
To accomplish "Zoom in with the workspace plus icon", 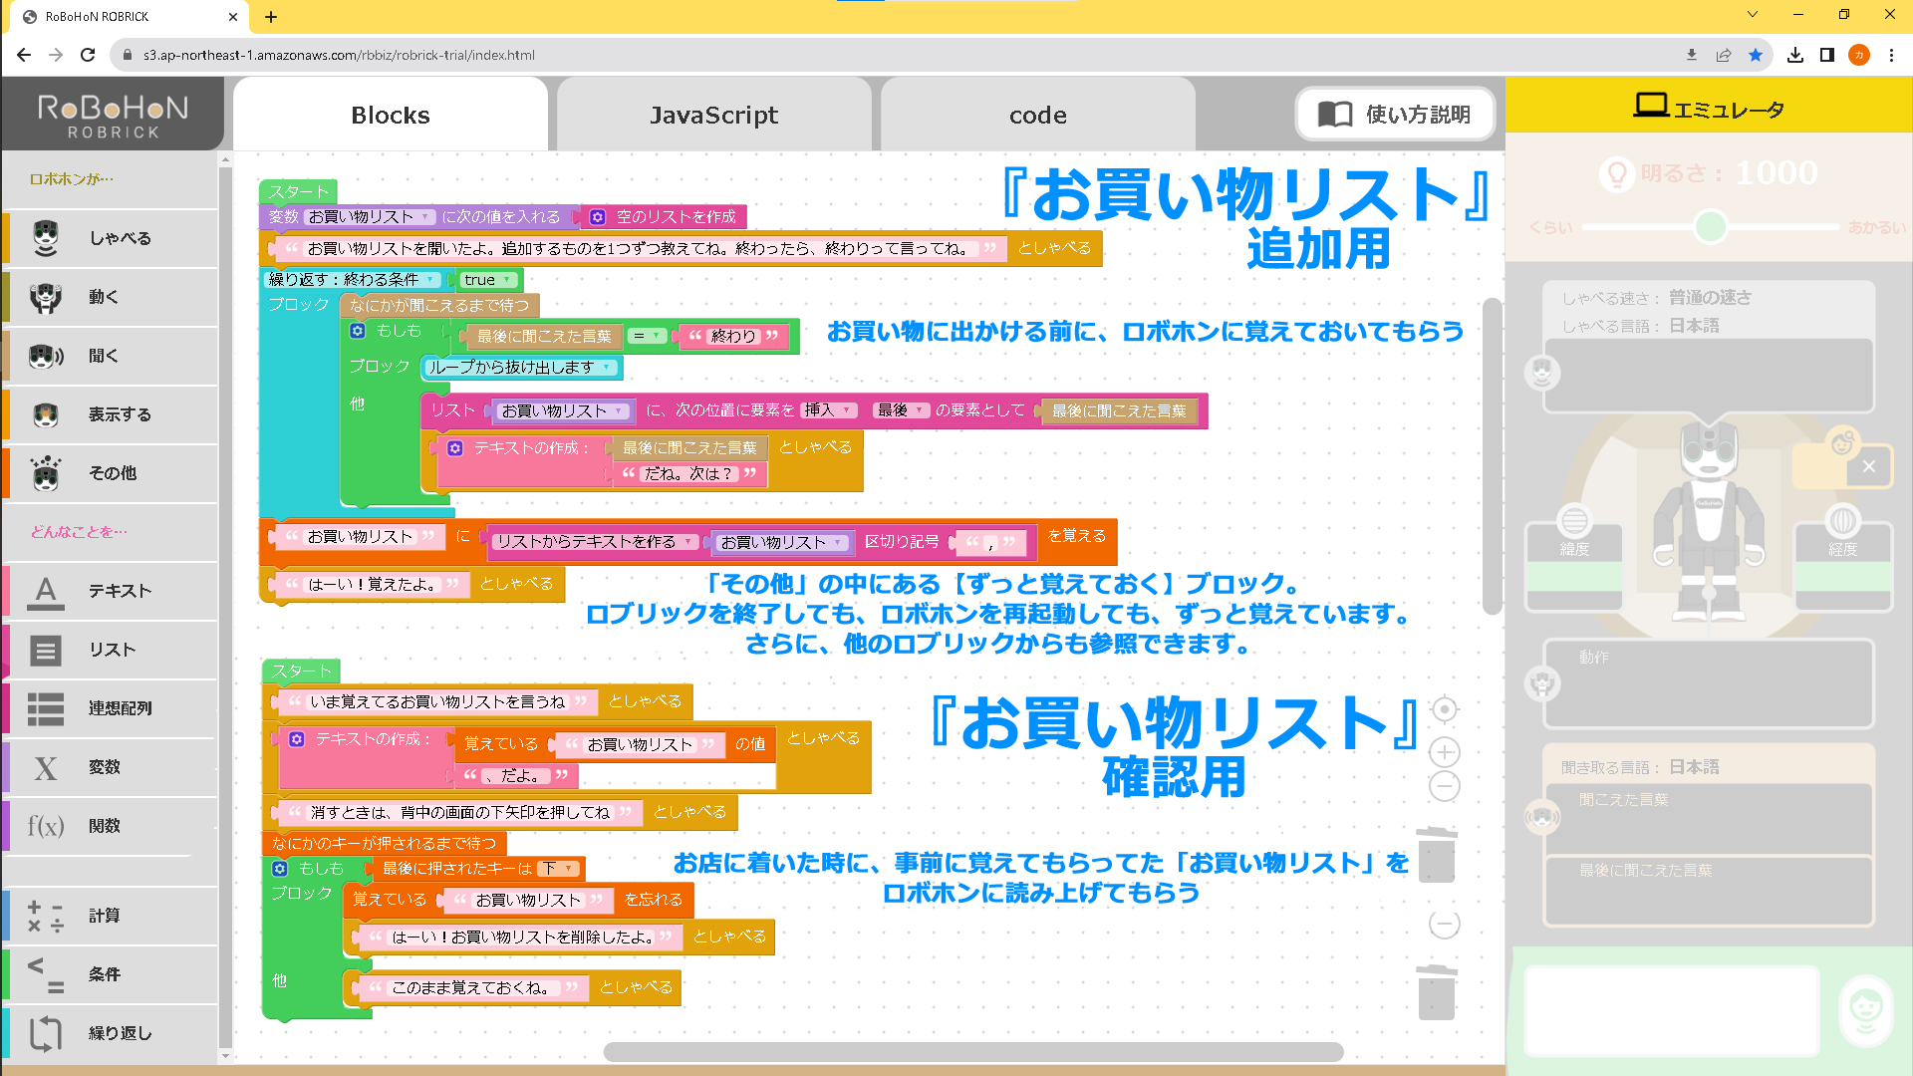I will coord(1445,752).
